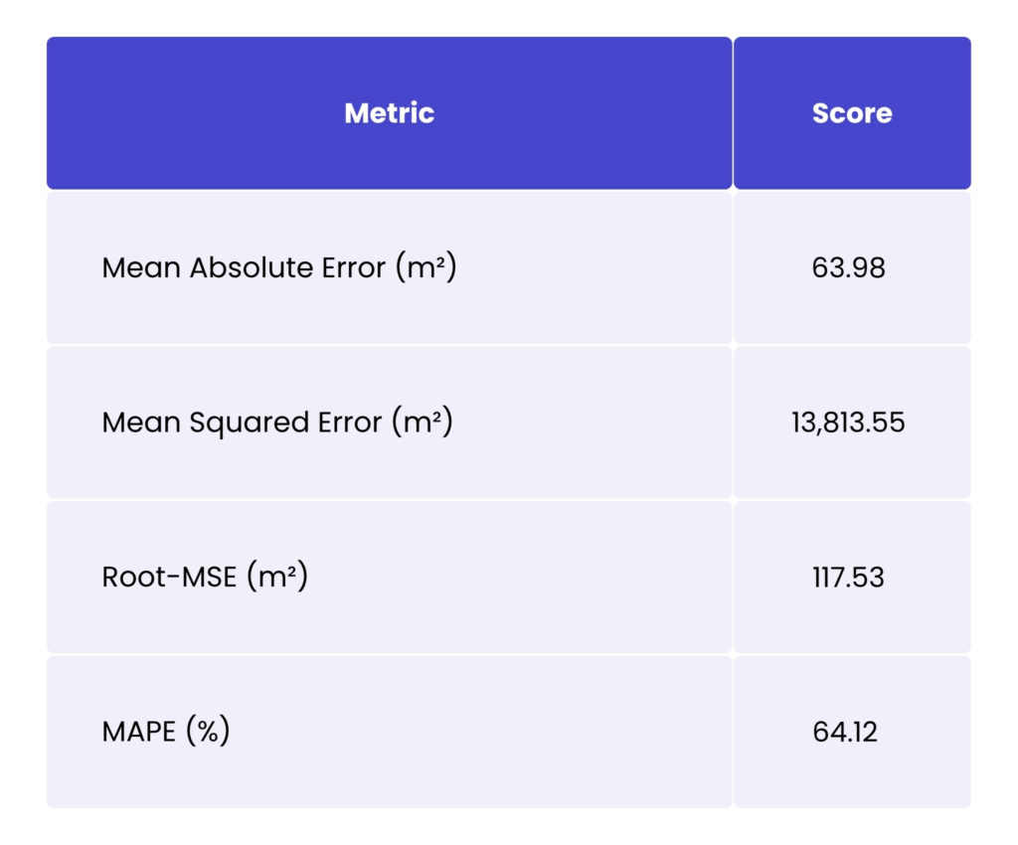Click the "Root-MSE (m²)" row label
Image resolution: width=1018 pixels, height=845 pixels.
coord(205,577)
